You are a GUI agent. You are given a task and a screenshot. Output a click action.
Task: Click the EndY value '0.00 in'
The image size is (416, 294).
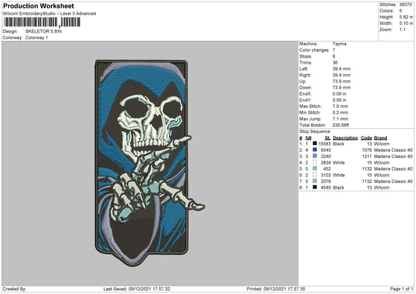pos(339,100)
